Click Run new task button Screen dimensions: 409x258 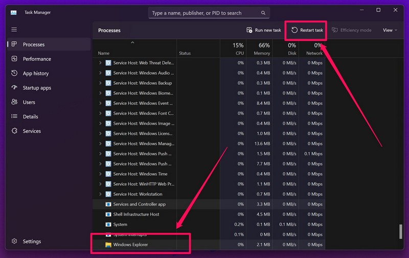coord(264,30)
